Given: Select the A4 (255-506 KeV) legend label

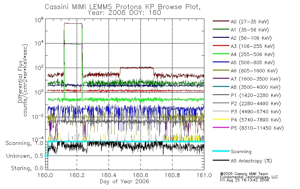Looking at the screenshot, I should pos(253,54).
